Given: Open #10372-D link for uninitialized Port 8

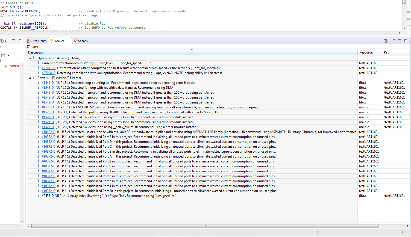Looking at the screenshot, I should (49, 166).
